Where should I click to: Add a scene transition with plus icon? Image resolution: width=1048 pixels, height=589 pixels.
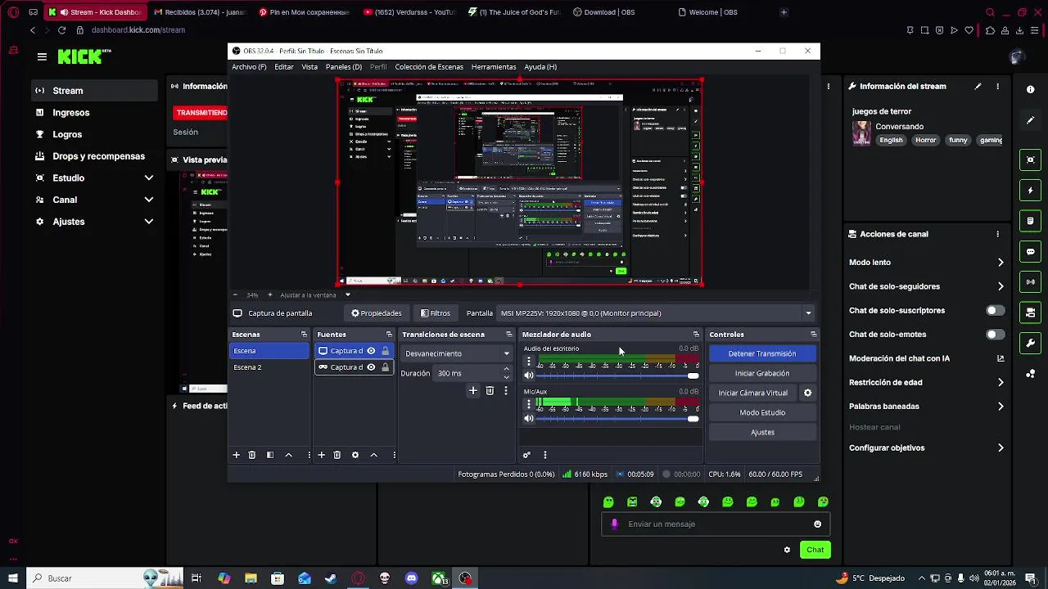(472, 391)
